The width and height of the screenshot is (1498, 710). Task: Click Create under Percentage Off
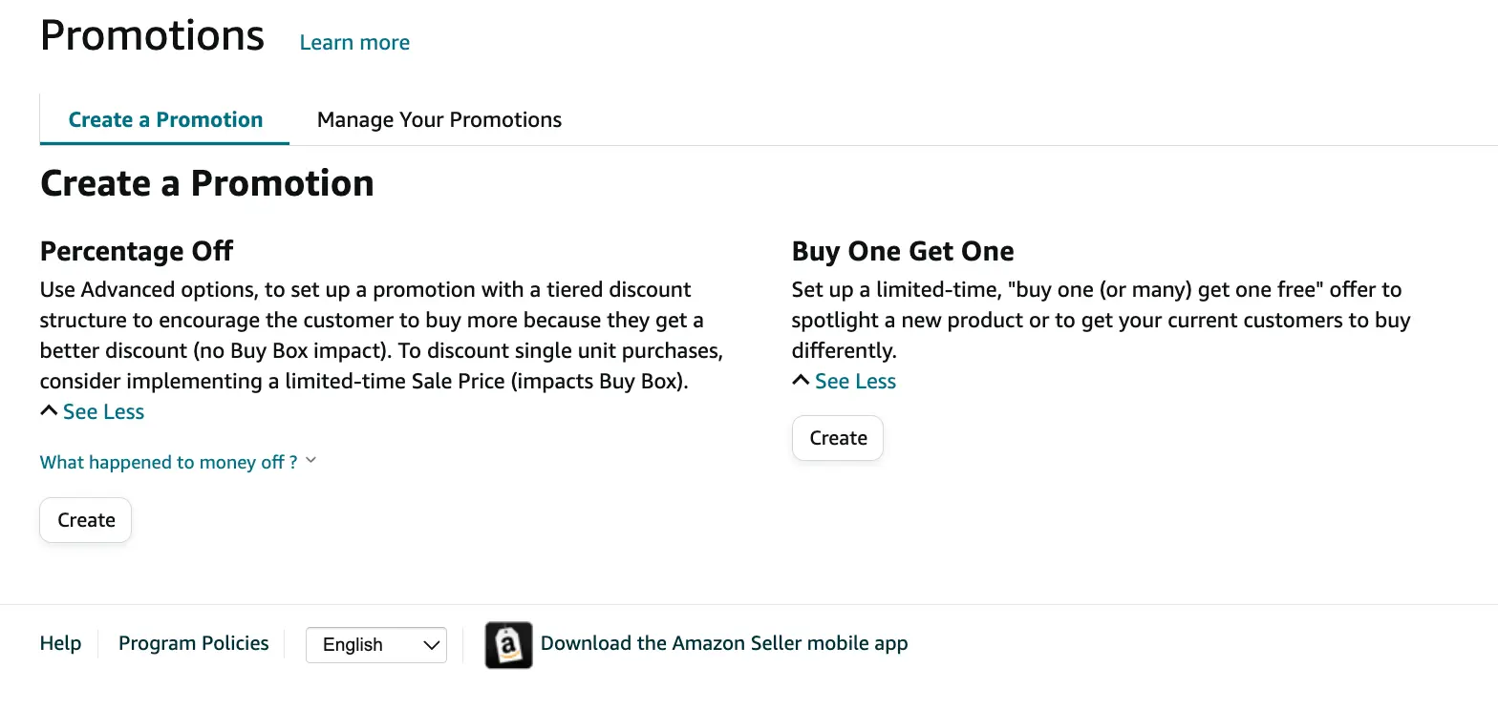pyautogui.click(x=85, y=520)
